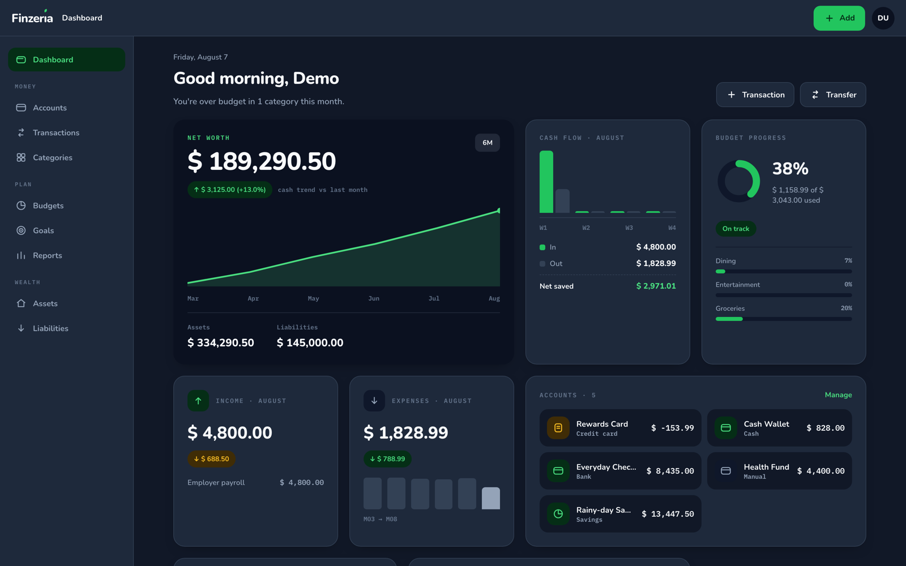Screen dimensions: 906x566
Task: Click the Manage accounts link
Action: point(838,395)
